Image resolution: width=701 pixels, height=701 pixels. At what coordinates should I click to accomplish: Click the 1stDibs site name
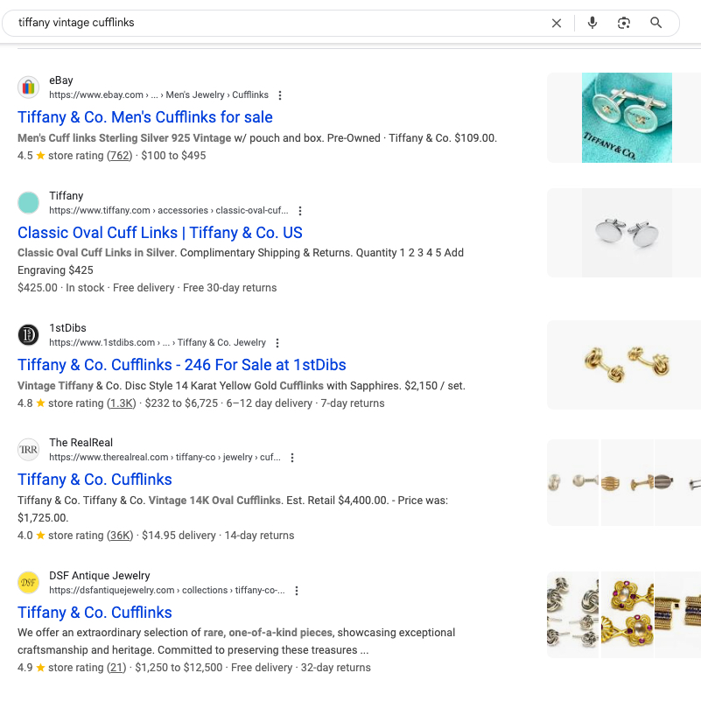pos(67,328)
